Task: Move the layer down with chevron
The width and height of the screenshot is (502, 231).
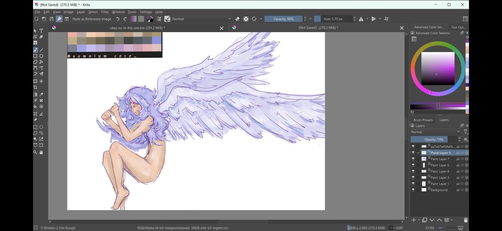Action: (432, 220)
